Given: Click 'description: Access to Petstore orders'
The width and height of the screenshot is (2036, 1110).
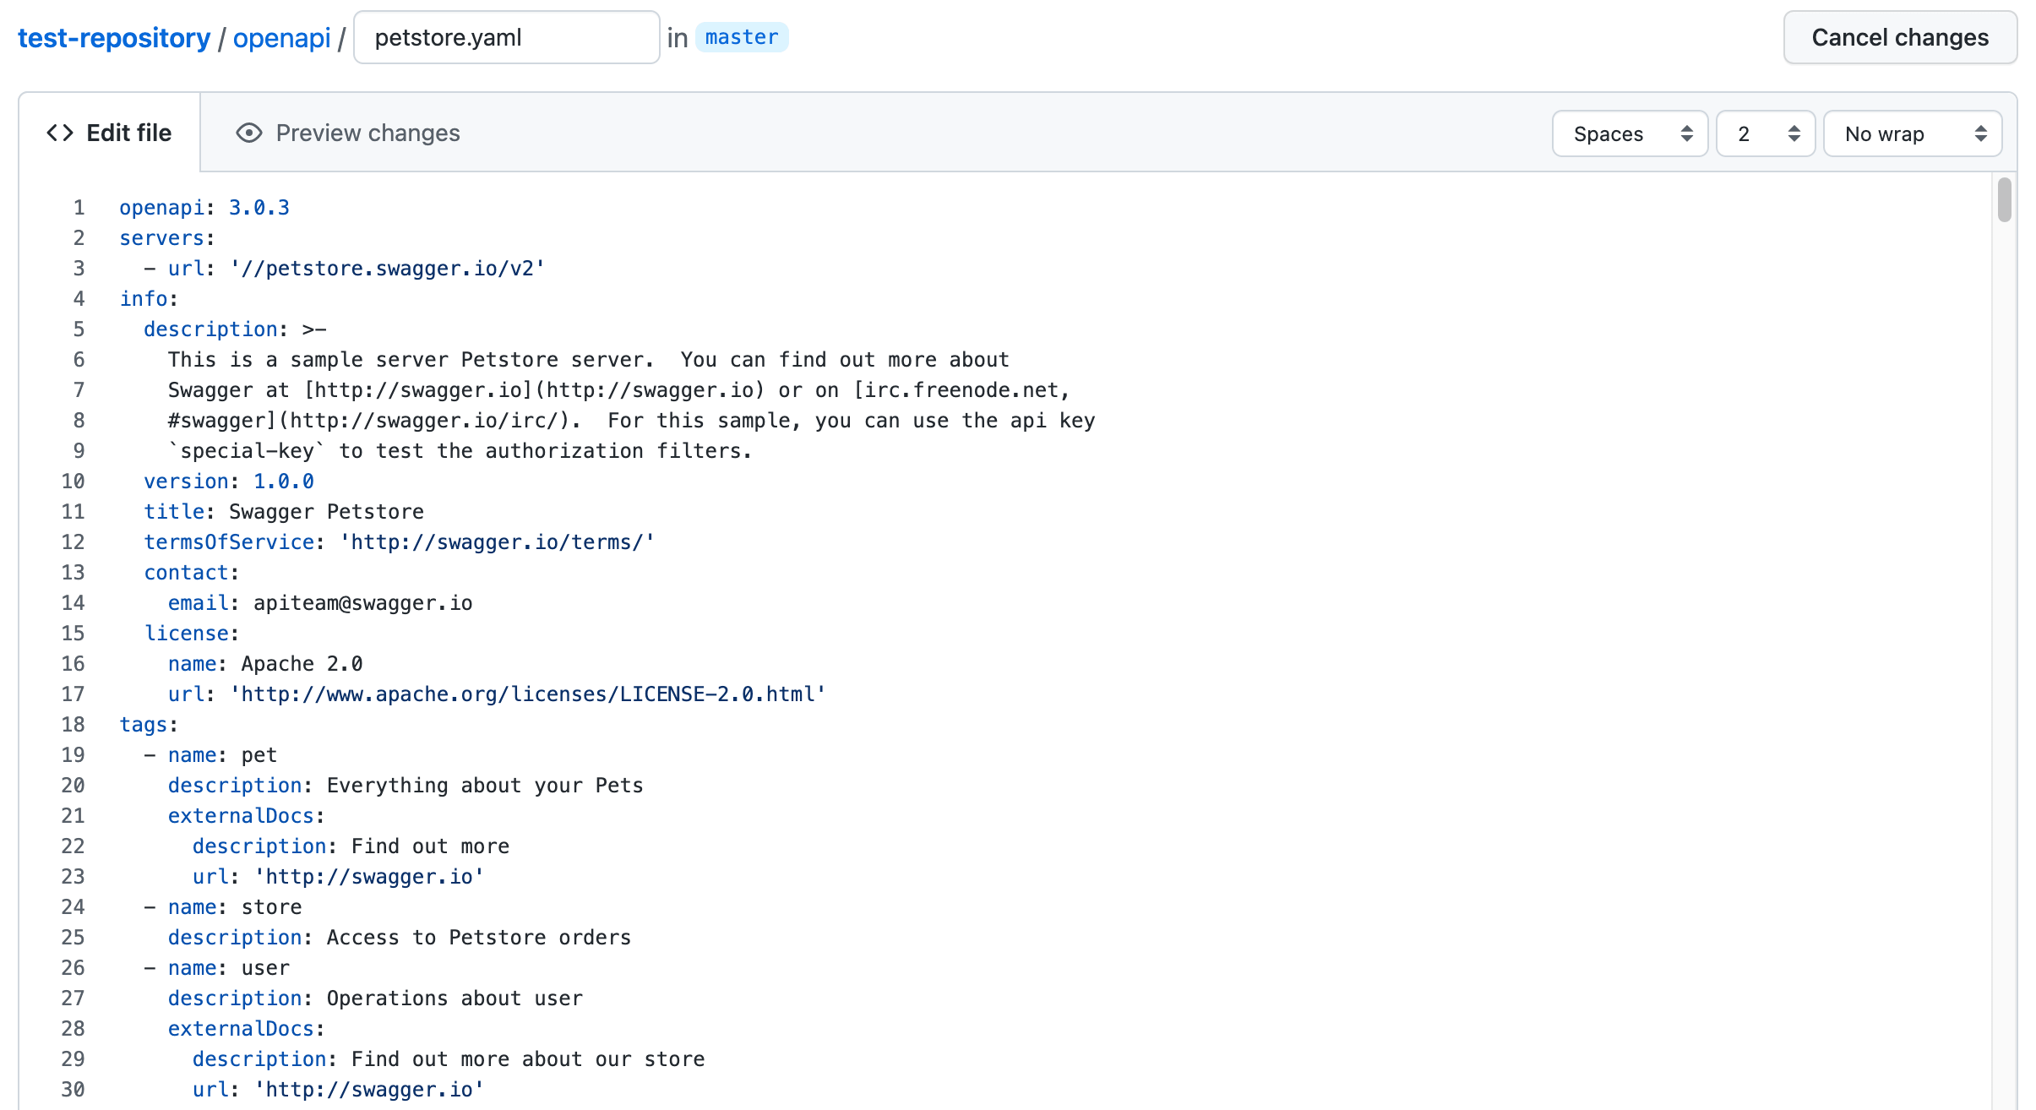Looking at the screenshot, I should (x=400, y=938).
